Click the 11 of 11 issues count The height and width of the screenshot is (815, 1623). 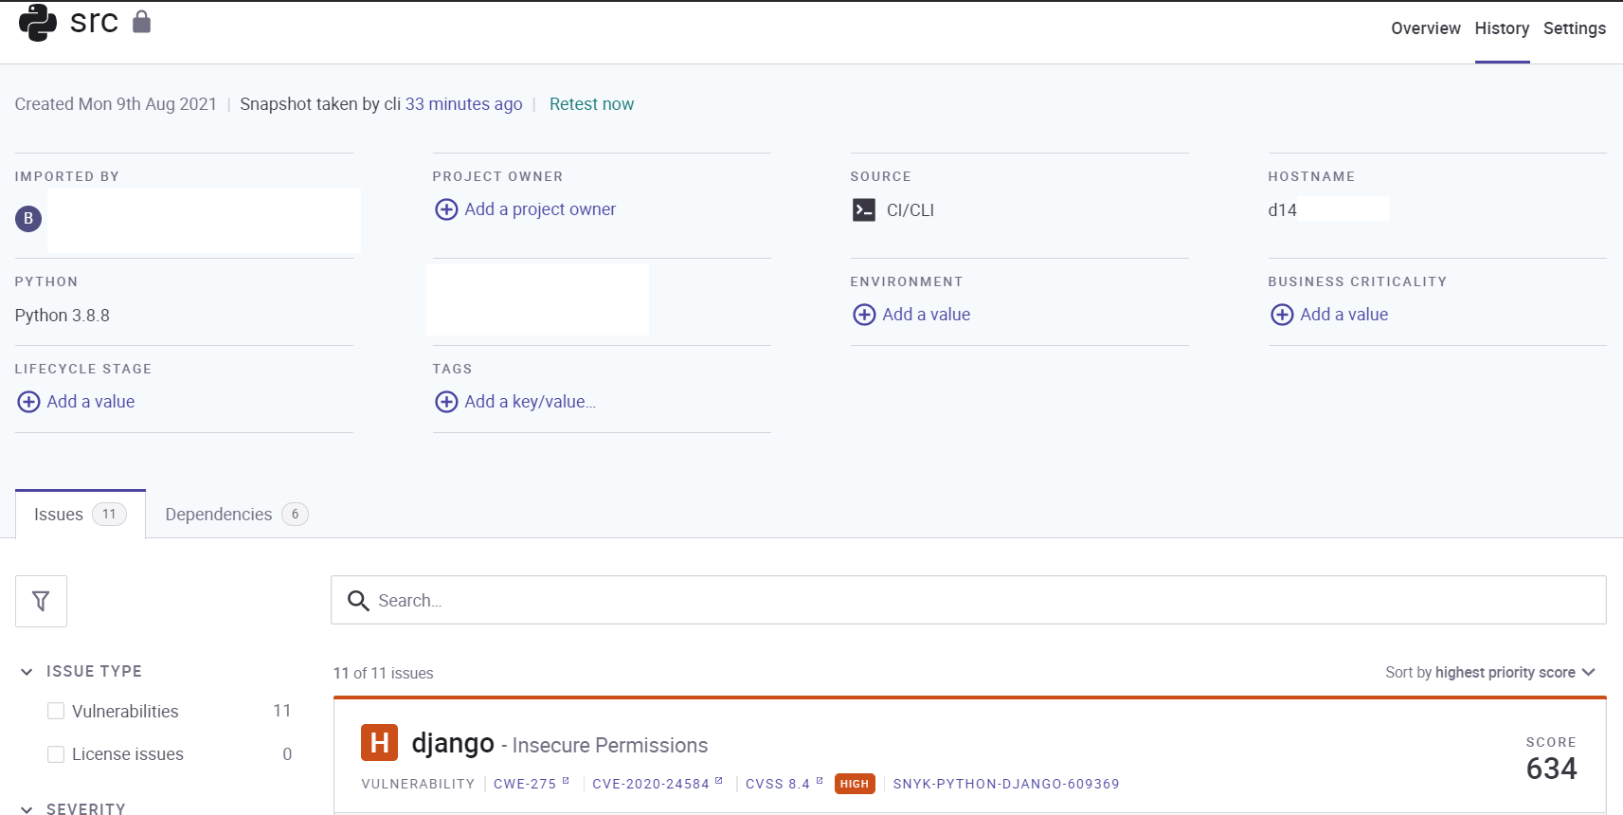click(384, 673)
